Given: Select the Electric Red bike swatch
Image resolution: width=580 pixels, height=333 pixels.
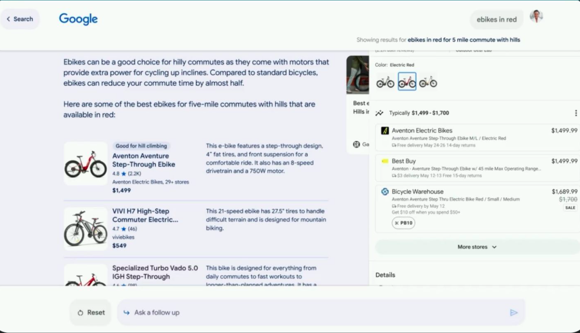Looking at the screenshot, I should [x=407, y=81].
